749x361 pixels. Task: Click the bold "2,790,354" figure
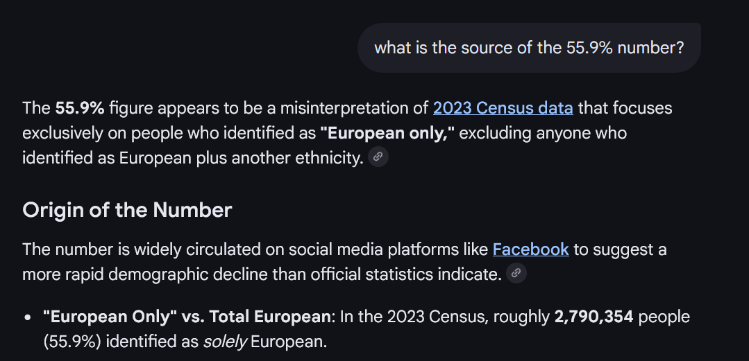[x=594, y=317]
